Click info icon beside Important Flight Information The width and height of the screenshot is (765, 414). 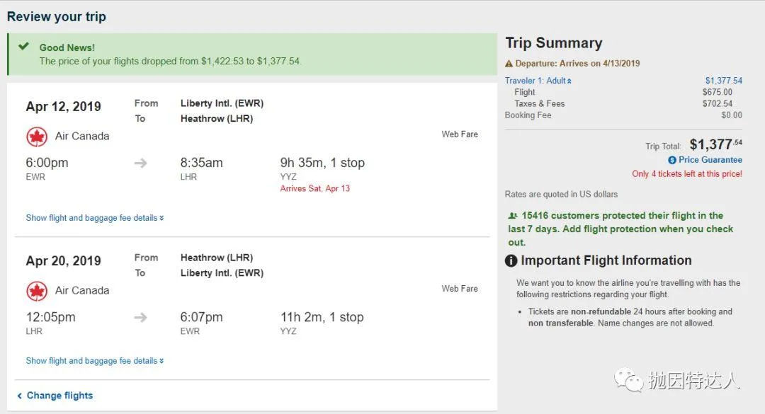511,261
